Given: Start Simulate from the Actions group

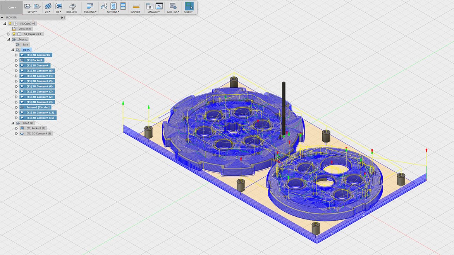Looking at the screenshot, I should [x=104, y=6].
